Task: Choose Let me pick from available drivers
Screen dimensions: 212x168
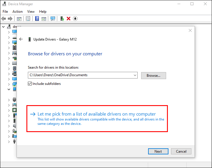Action: [96, 114]
